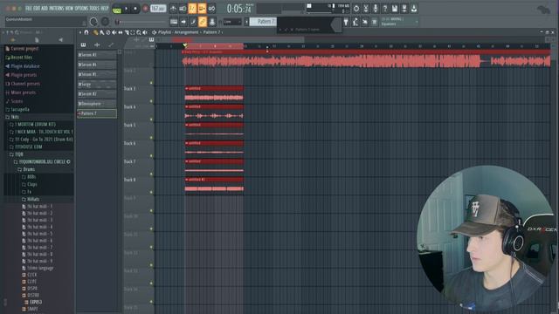This screenshot has width=559, height=314.
Task: Click the song position slider
Action: pos(141,22)
